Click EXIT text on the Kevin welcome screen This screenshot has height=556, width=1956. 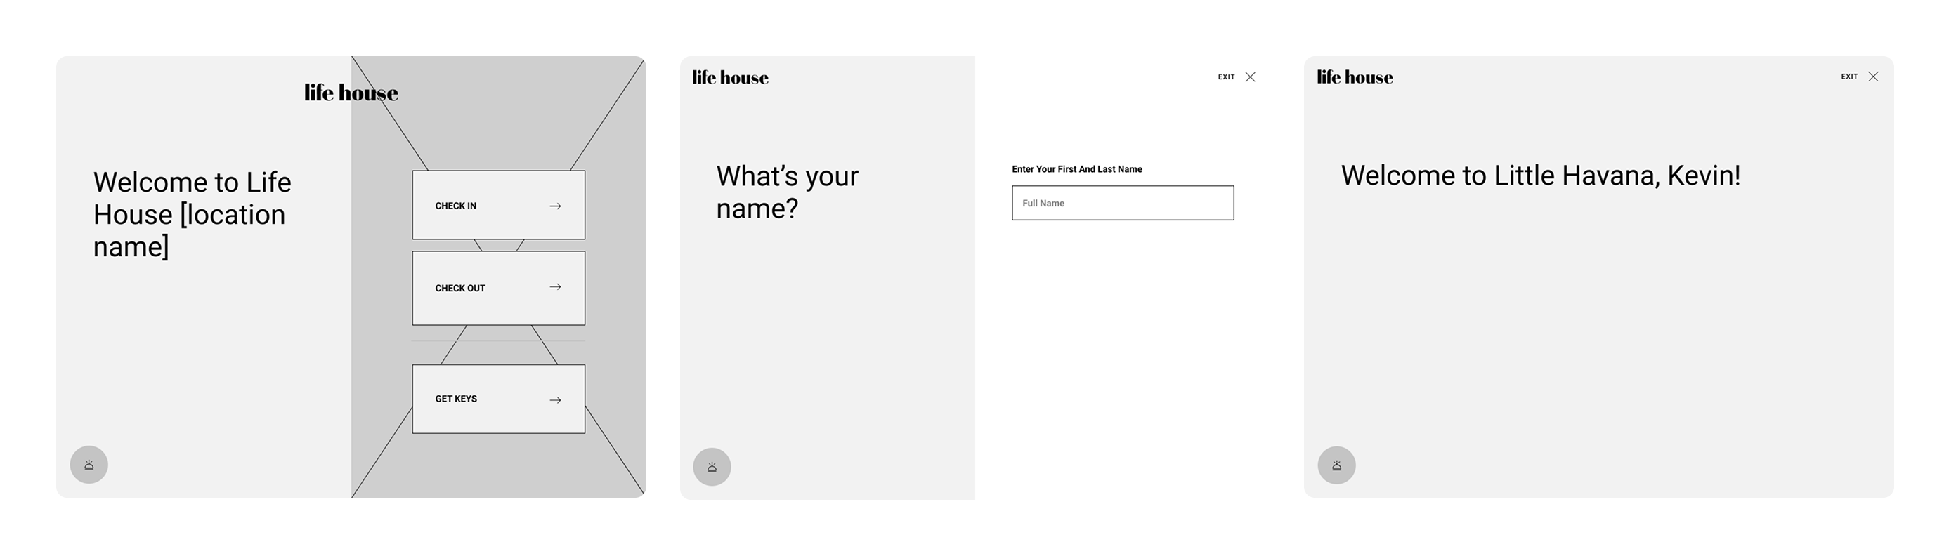click(x=1849, y=77)
